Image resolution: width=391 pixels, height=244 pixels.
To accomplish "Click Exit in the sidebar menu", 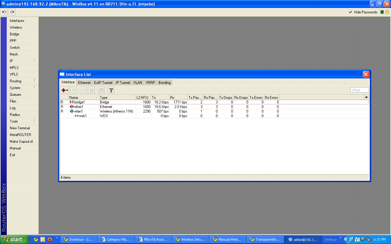I will pyautogui.click(x=23, y=155).
